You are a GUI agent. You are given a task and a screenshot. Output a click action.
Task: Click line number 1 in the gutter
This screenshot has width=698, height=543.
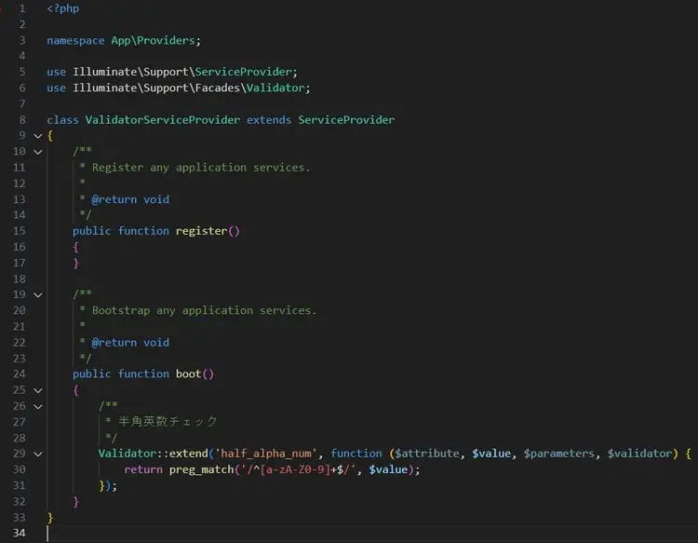tap(22, 8)
